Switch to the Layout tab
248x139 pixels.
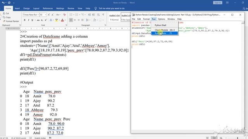click(36, 8)
